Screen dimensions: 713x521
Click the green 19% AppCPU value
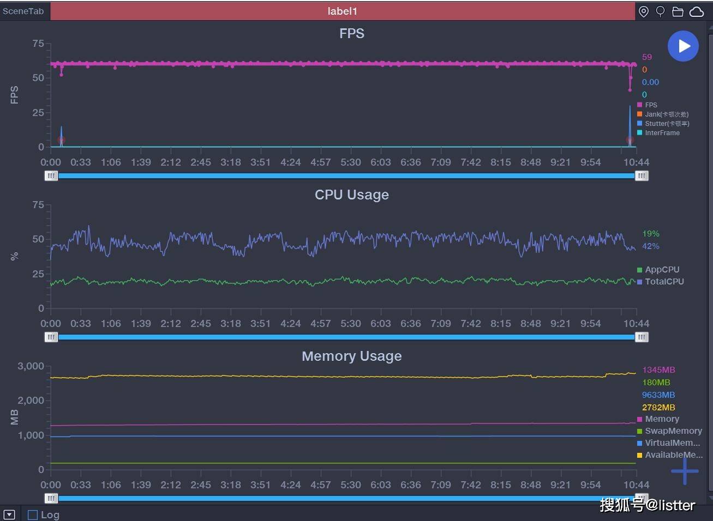tap(651, 233)
